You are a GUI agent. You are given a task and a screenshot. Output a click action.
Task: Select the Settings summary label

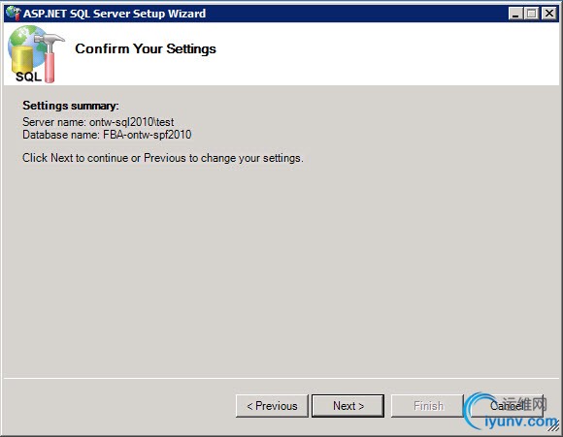(x=71, y=106)
